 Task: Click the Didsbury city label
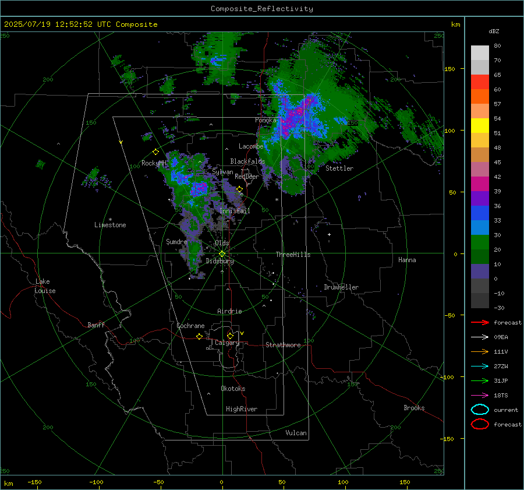pos(219,261)
